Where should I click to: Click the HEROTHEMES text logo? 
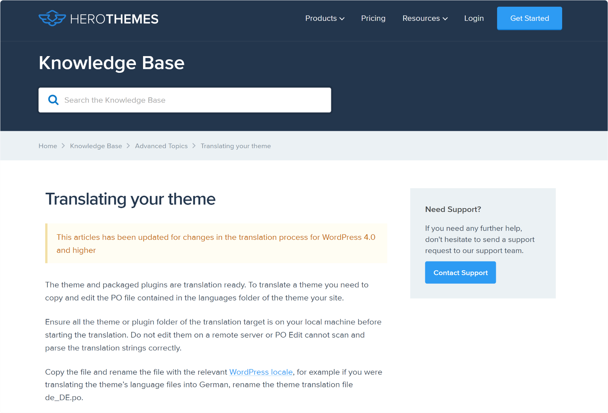(x=114, y=19)
